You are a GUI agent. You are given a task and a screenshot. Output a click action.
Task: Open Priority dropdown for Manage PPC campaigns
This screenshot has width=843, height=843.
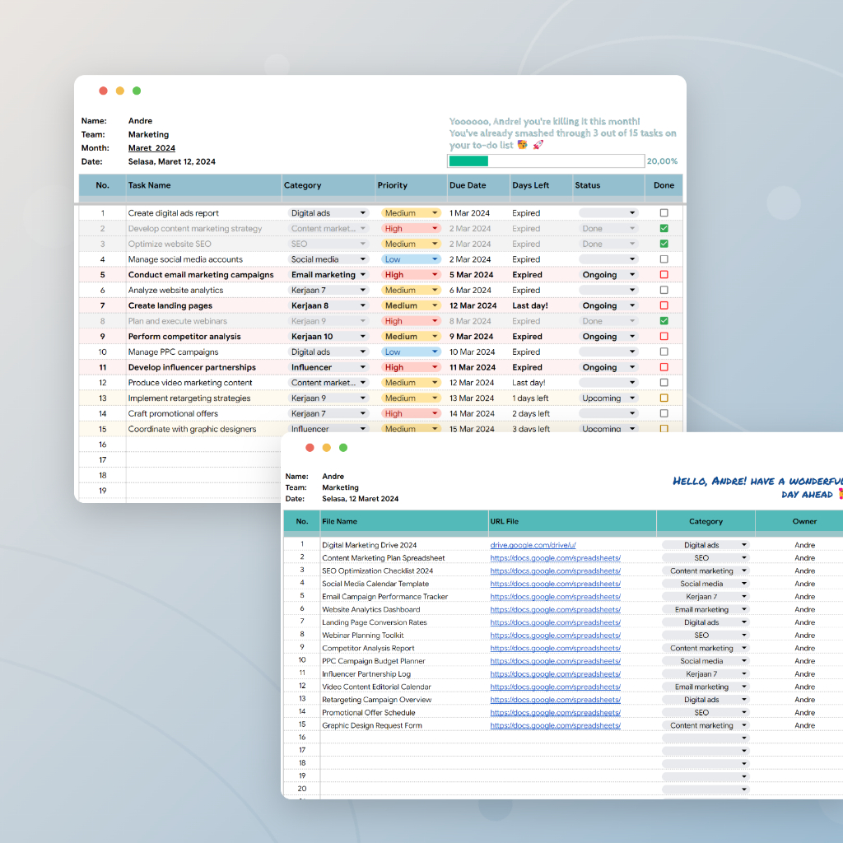436,352
